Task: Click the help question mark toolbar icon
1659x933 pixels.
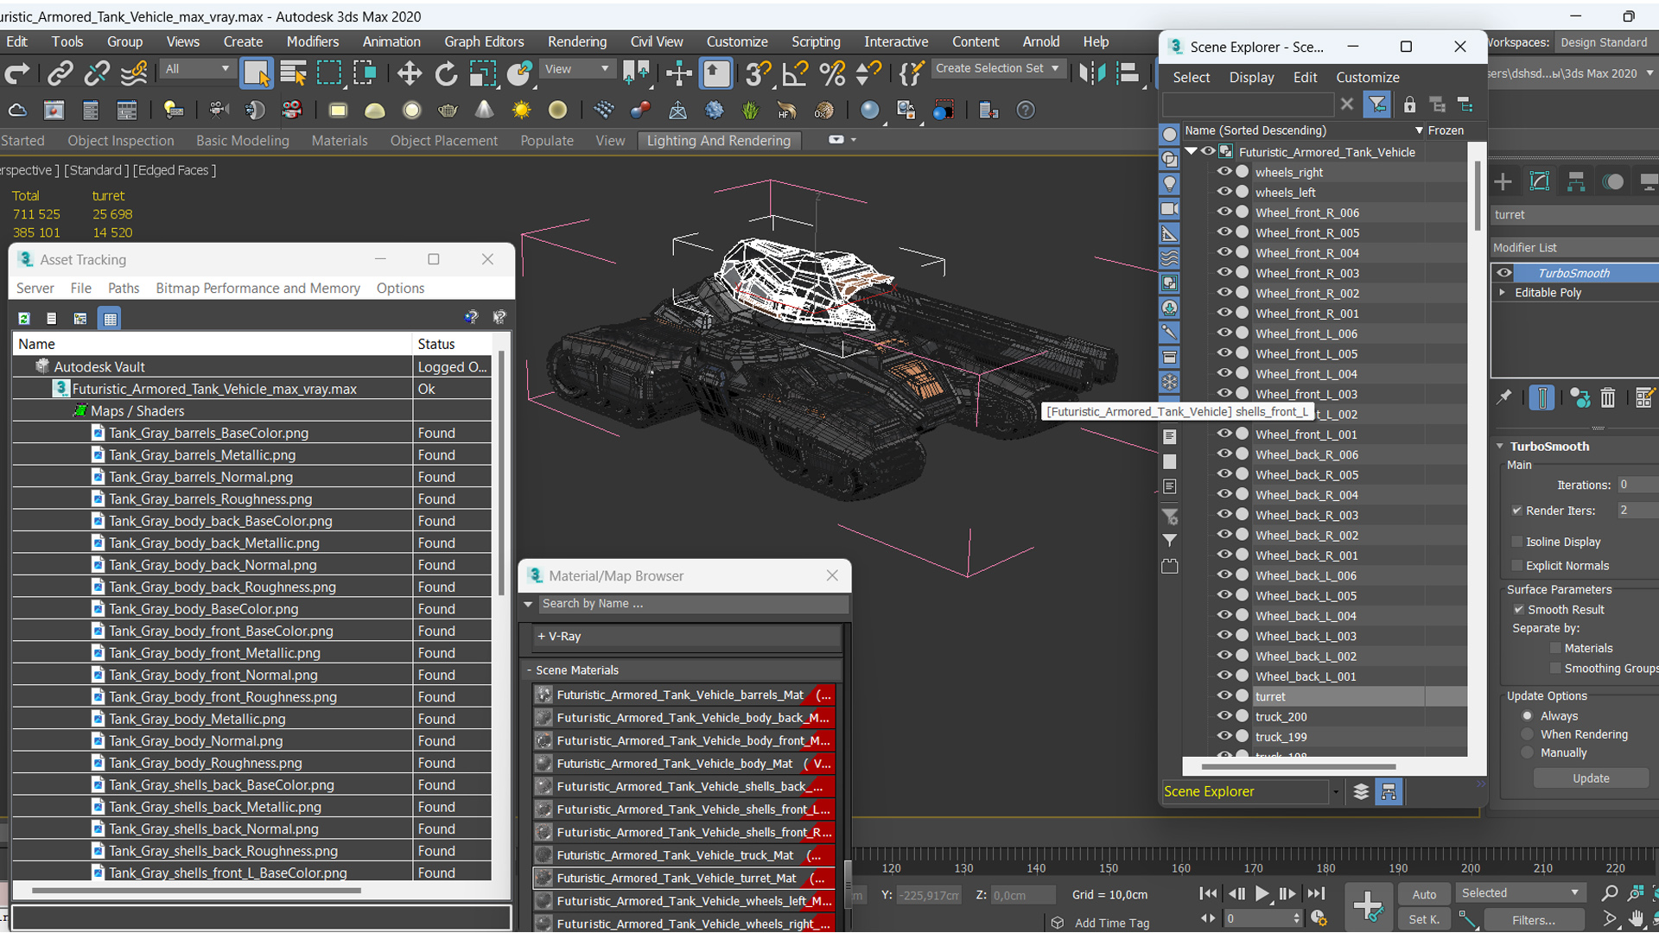Action: pyautogui.click(x=1026, y=111)
